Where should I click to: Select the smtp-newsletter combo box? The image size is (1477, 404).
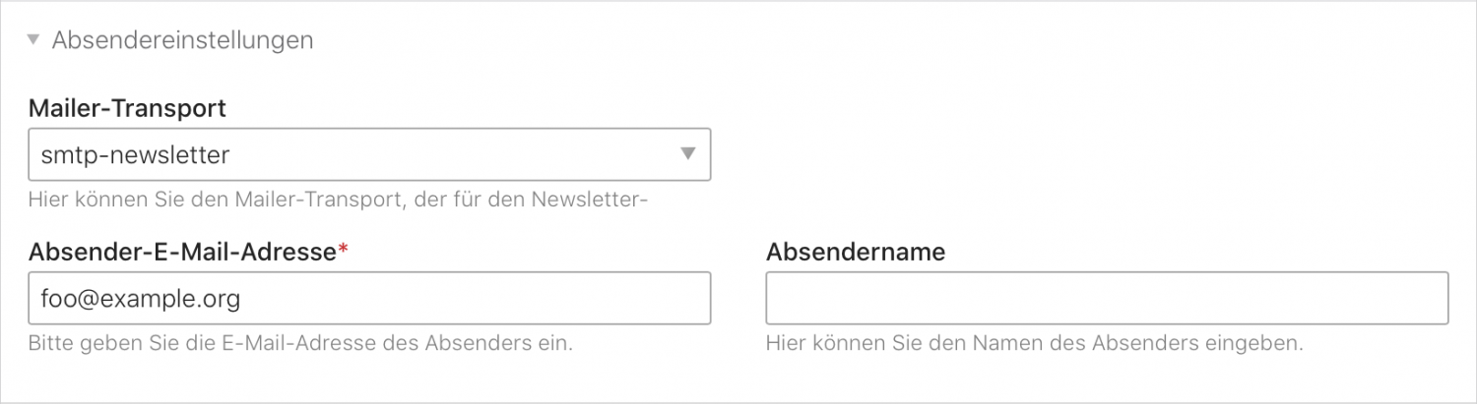coord(369,154)
